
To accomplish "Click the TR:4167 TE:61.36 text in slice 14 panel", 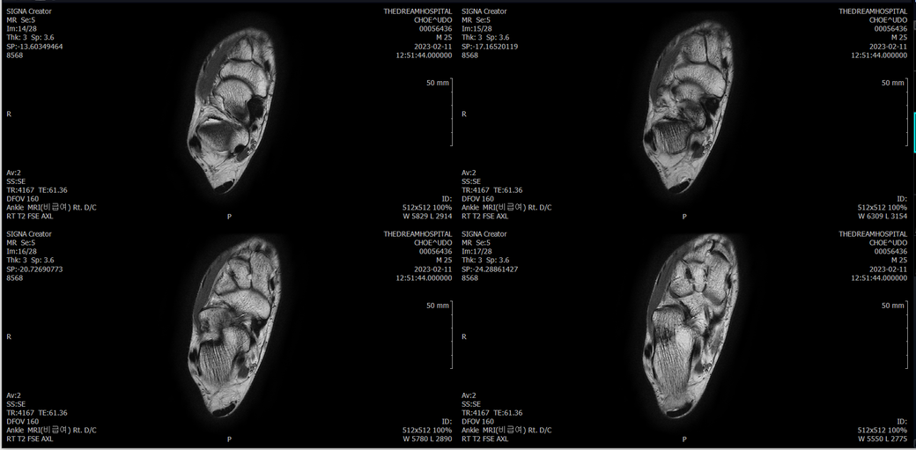I will (x=37, y=189).
